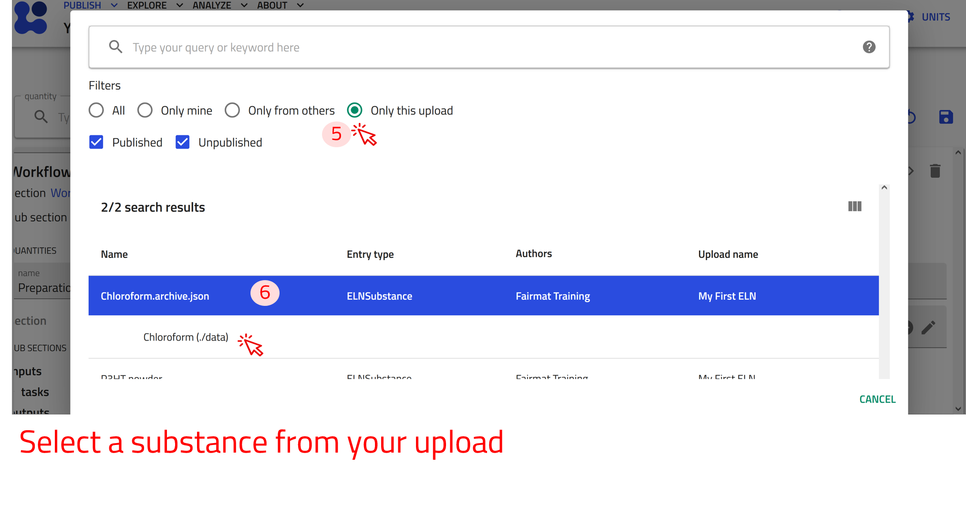Image resolution: width=966 pixels, height=505 pixels.
Task: Click the pencil edit icon
Action: pyautogui.click(x=928, y=328)
